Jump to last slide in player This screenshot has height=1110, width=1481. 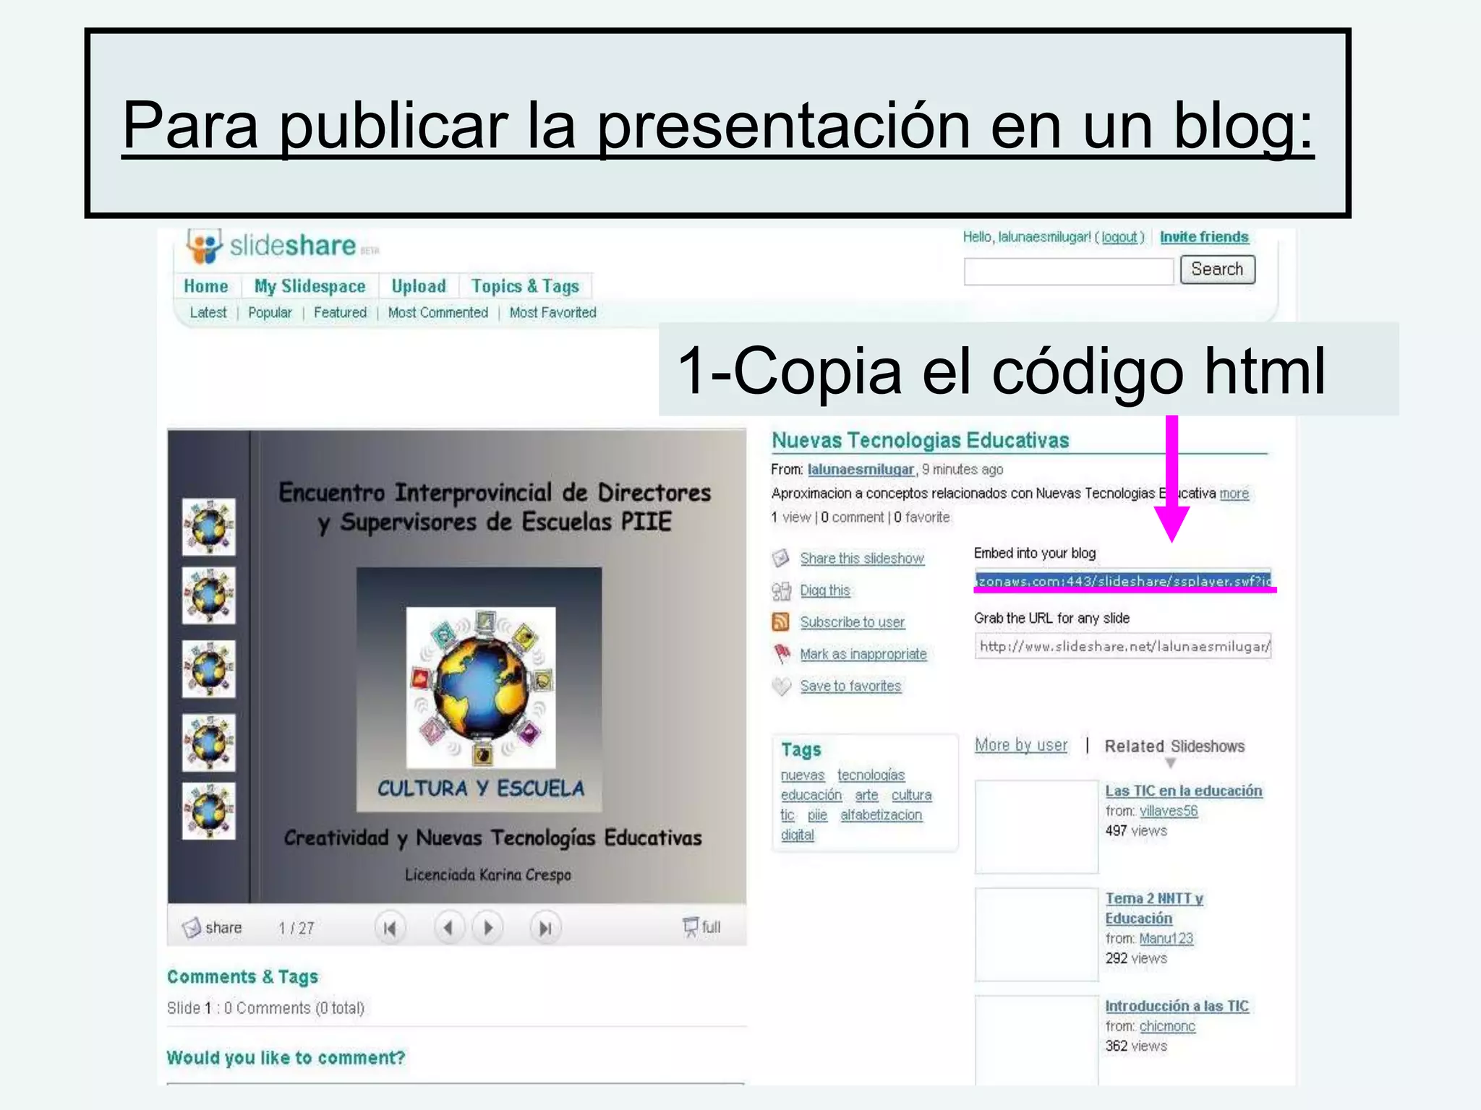(545, 928)
